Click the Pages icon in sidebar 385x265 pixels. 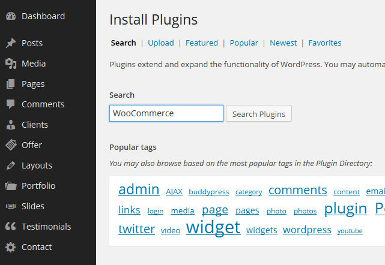[x=10, y=84]
